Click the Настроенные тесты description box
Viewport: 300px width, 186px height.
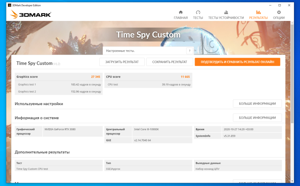point(148,51)
